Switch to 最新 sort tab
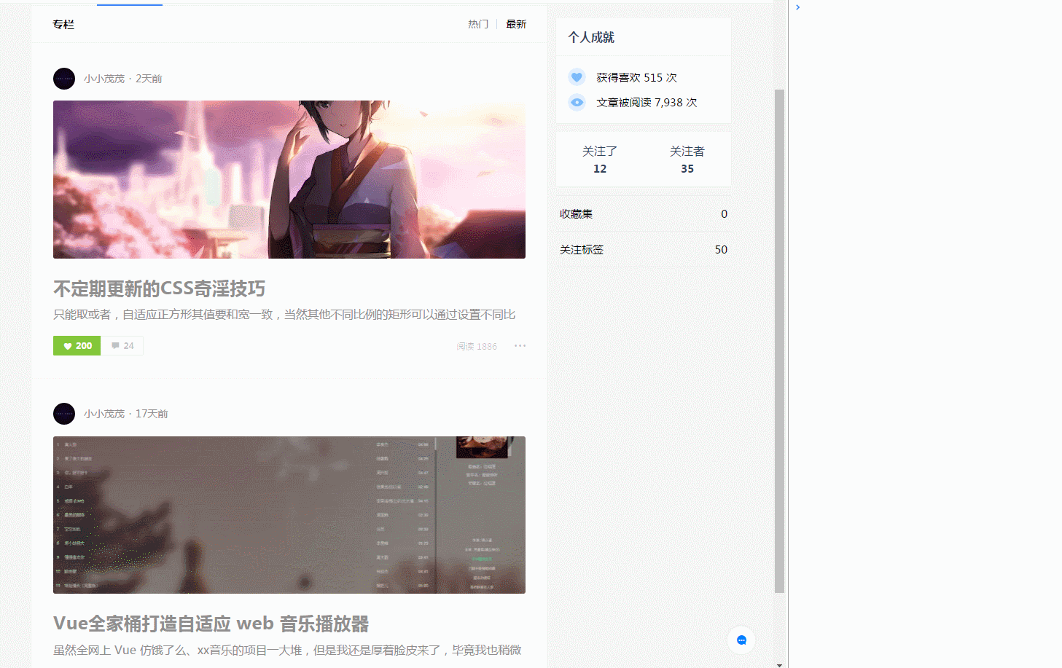Viewport: 1062px width, 668px height. pos(516,24)
